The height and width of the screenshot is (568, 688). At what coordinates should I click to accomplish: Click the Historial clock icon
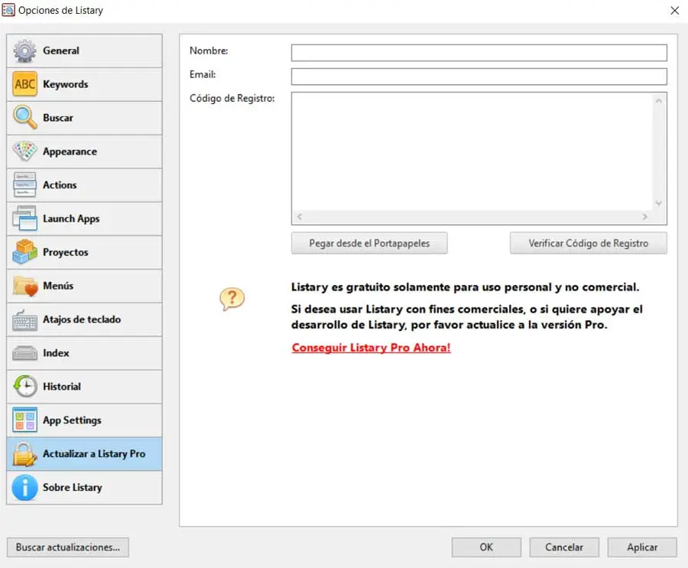[x=25, y=386]
